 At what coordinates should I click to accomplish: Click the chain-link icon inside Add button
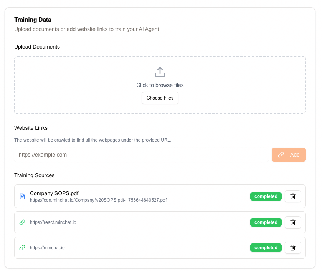click(x=281, y=155)
